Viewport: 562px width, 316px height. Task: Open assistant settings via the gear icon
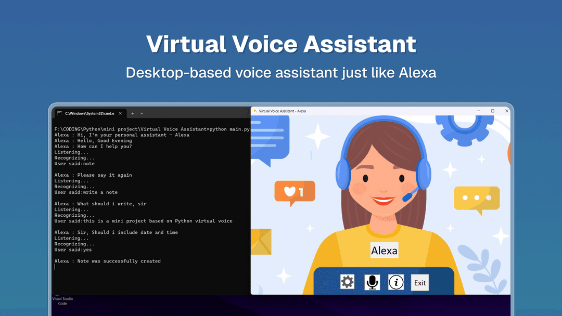347,281
